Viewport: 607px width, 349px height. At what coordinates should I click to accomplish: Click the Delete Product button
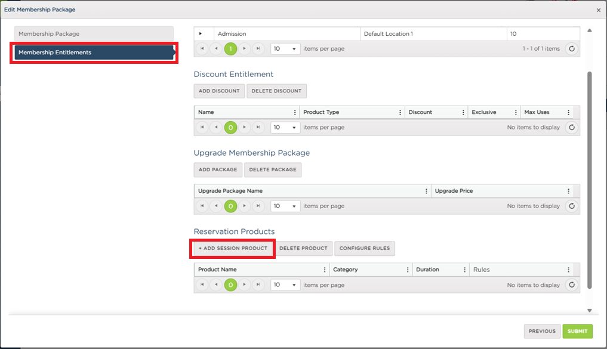click(303, 248)
